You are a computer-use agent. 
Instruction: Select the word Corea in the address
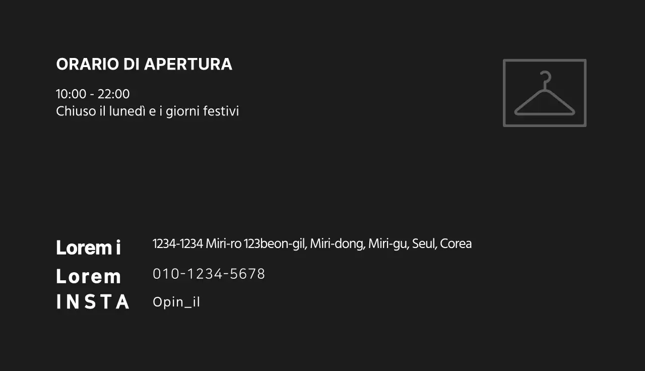pyautogui.click(x=456, y=244)
